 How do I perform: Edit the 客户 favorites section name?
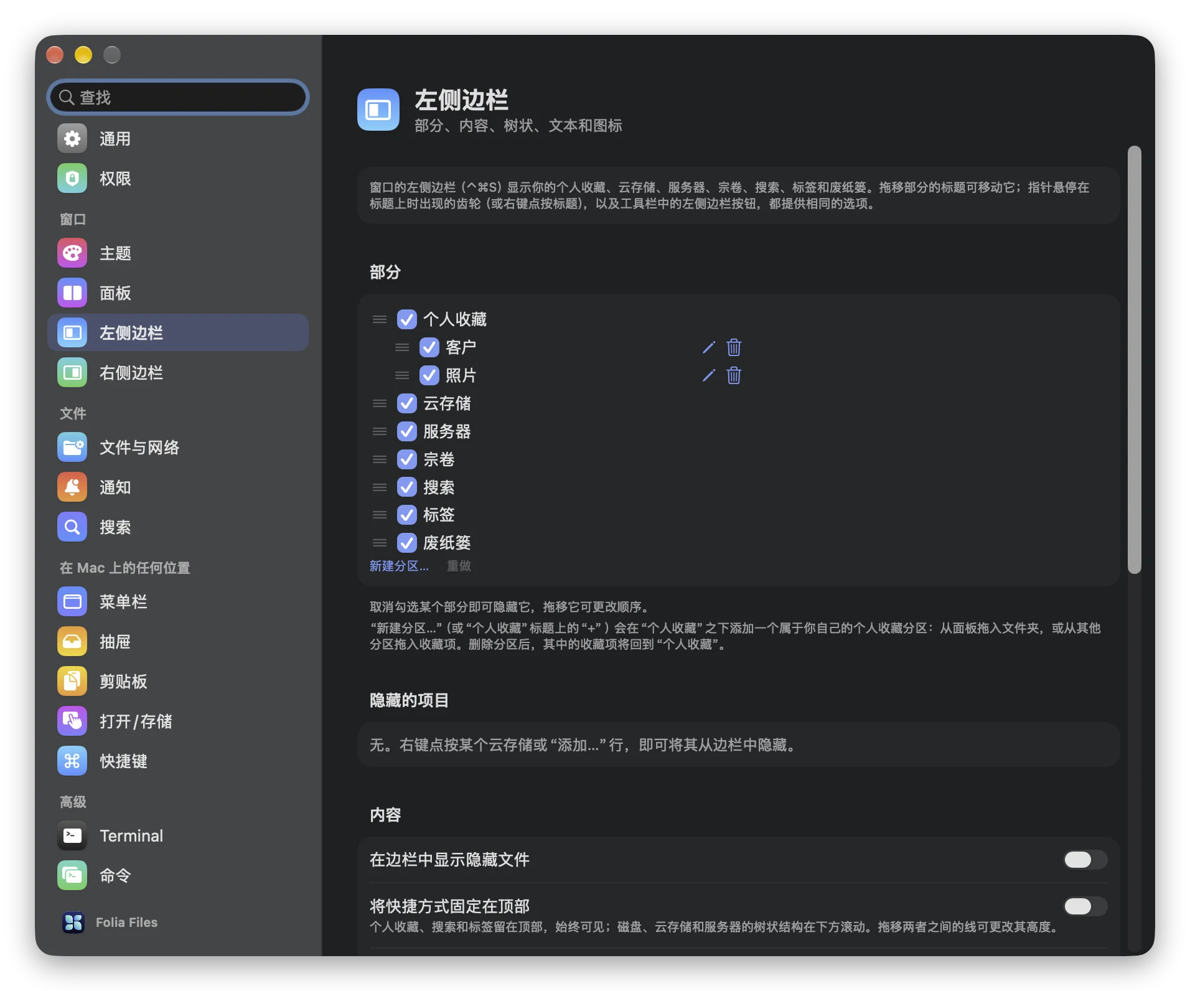(x=708, y=347)
